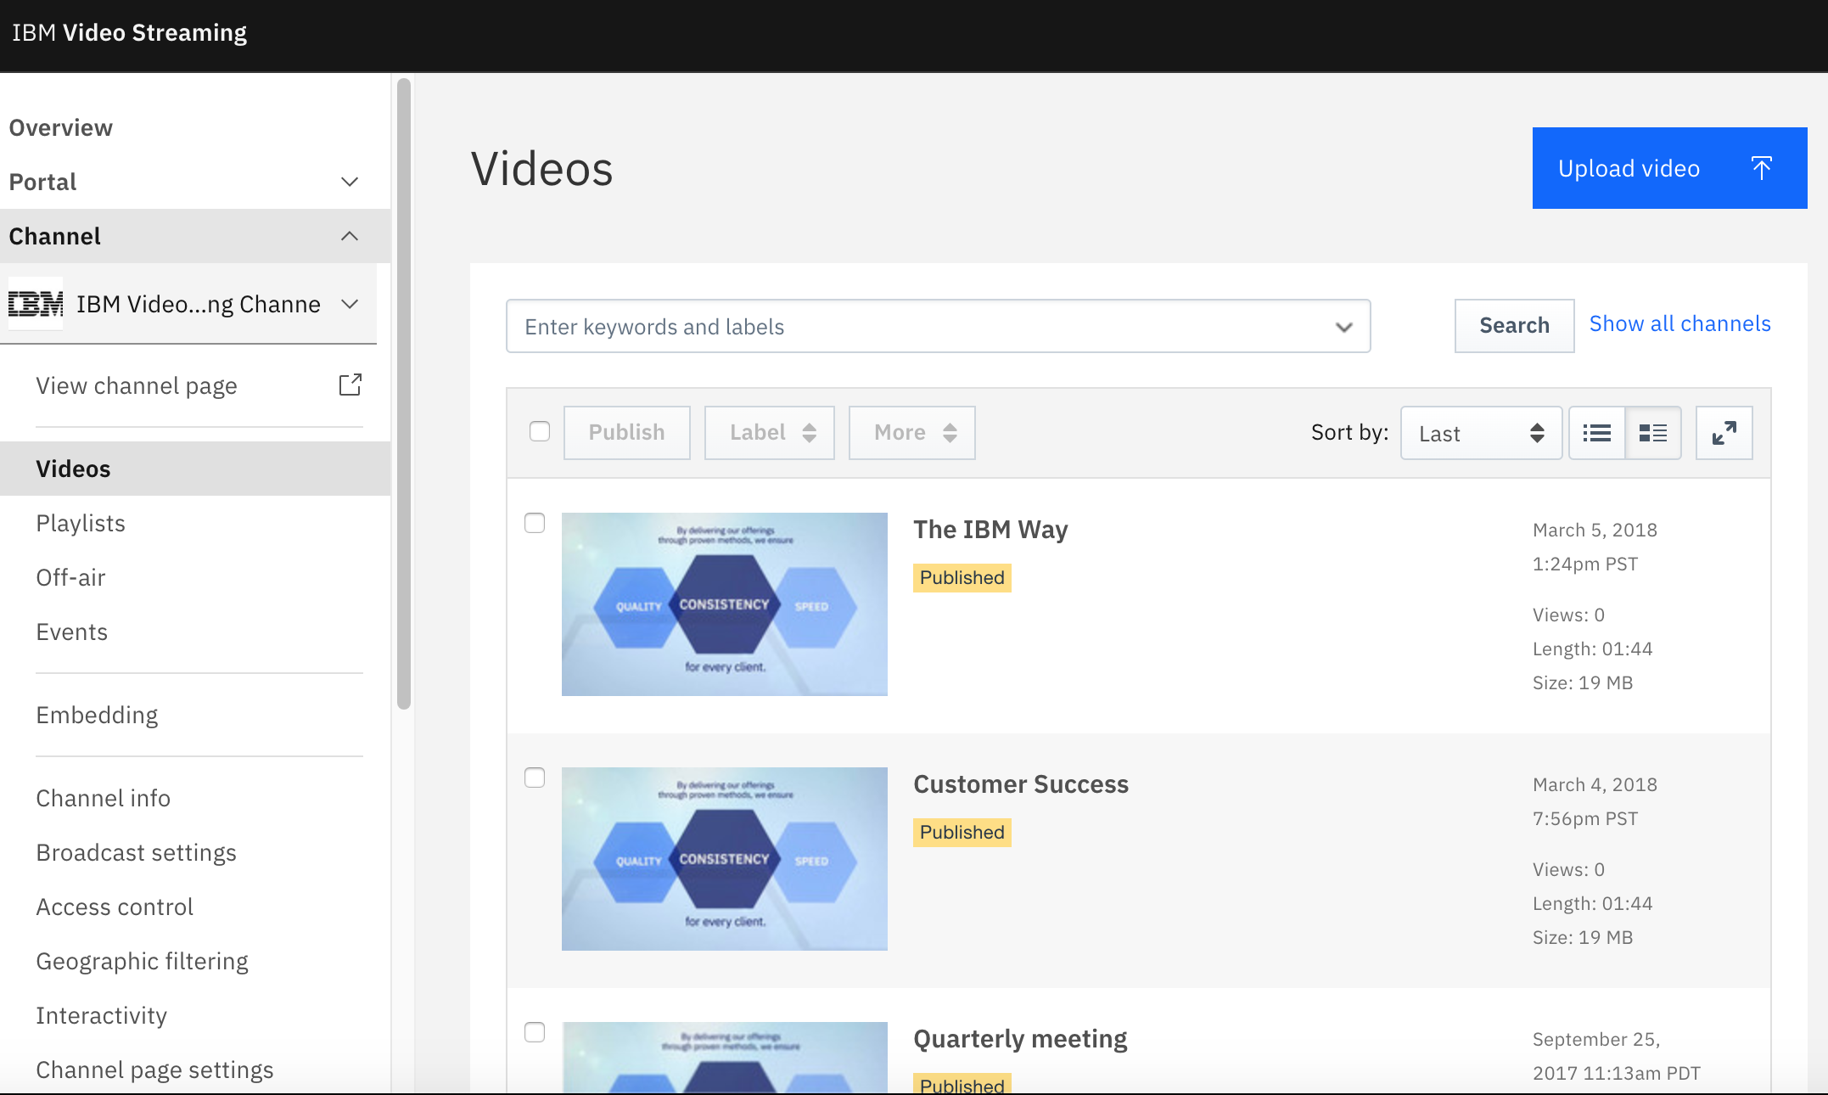Open the More actions dropdown
1828x1095 pixels.
[912, 432]
